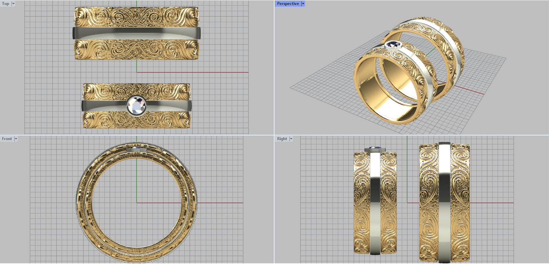Pick the dark gemstone in Perspective view
The width and height of the screenshot is (549, 264).
tap(393, 44)
